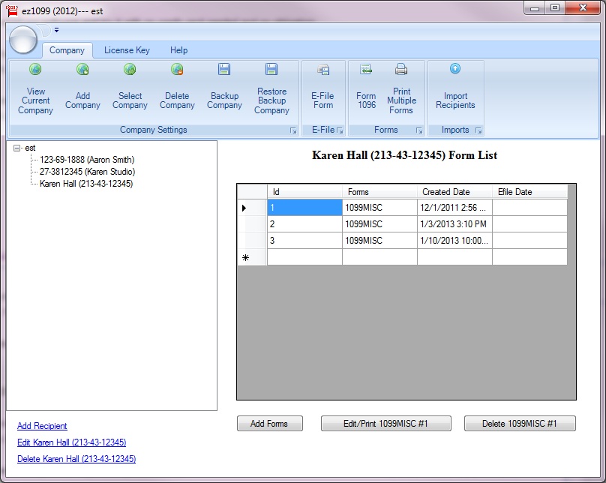Open View Current Company
This screenshot has width=606, height=483.
(x=35, y=91)
